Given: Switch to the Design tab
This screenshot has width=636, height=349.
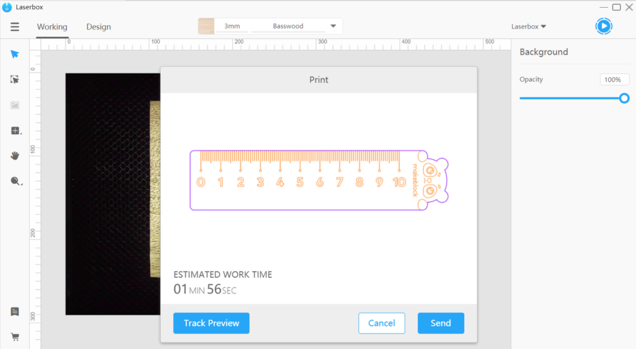Looking at the screenshot, I should pyautogui.click(x=99, y=27).
